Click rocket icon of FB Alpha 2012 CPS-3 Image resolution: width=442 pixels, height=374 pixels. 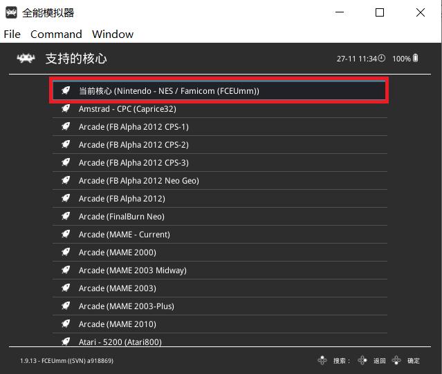tap(66, 162)
